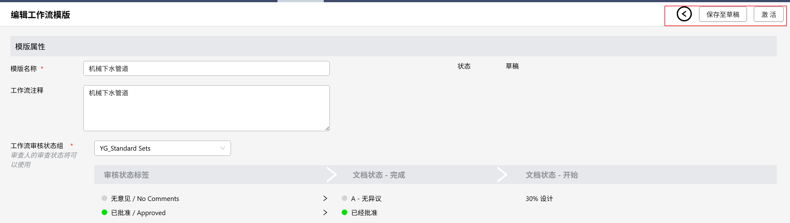
Task: Click the green dot next to 已经批准
Action: click(345, 212)
